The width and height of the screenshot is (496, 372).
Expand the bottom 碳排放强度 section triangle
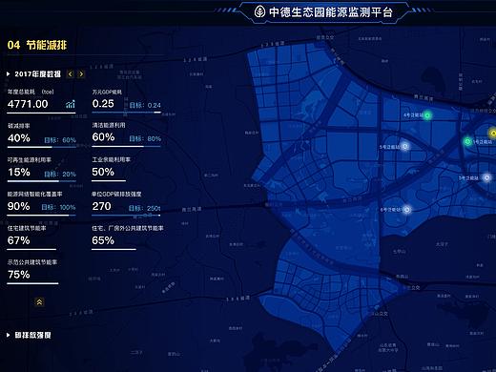click(x=9, y=335)
